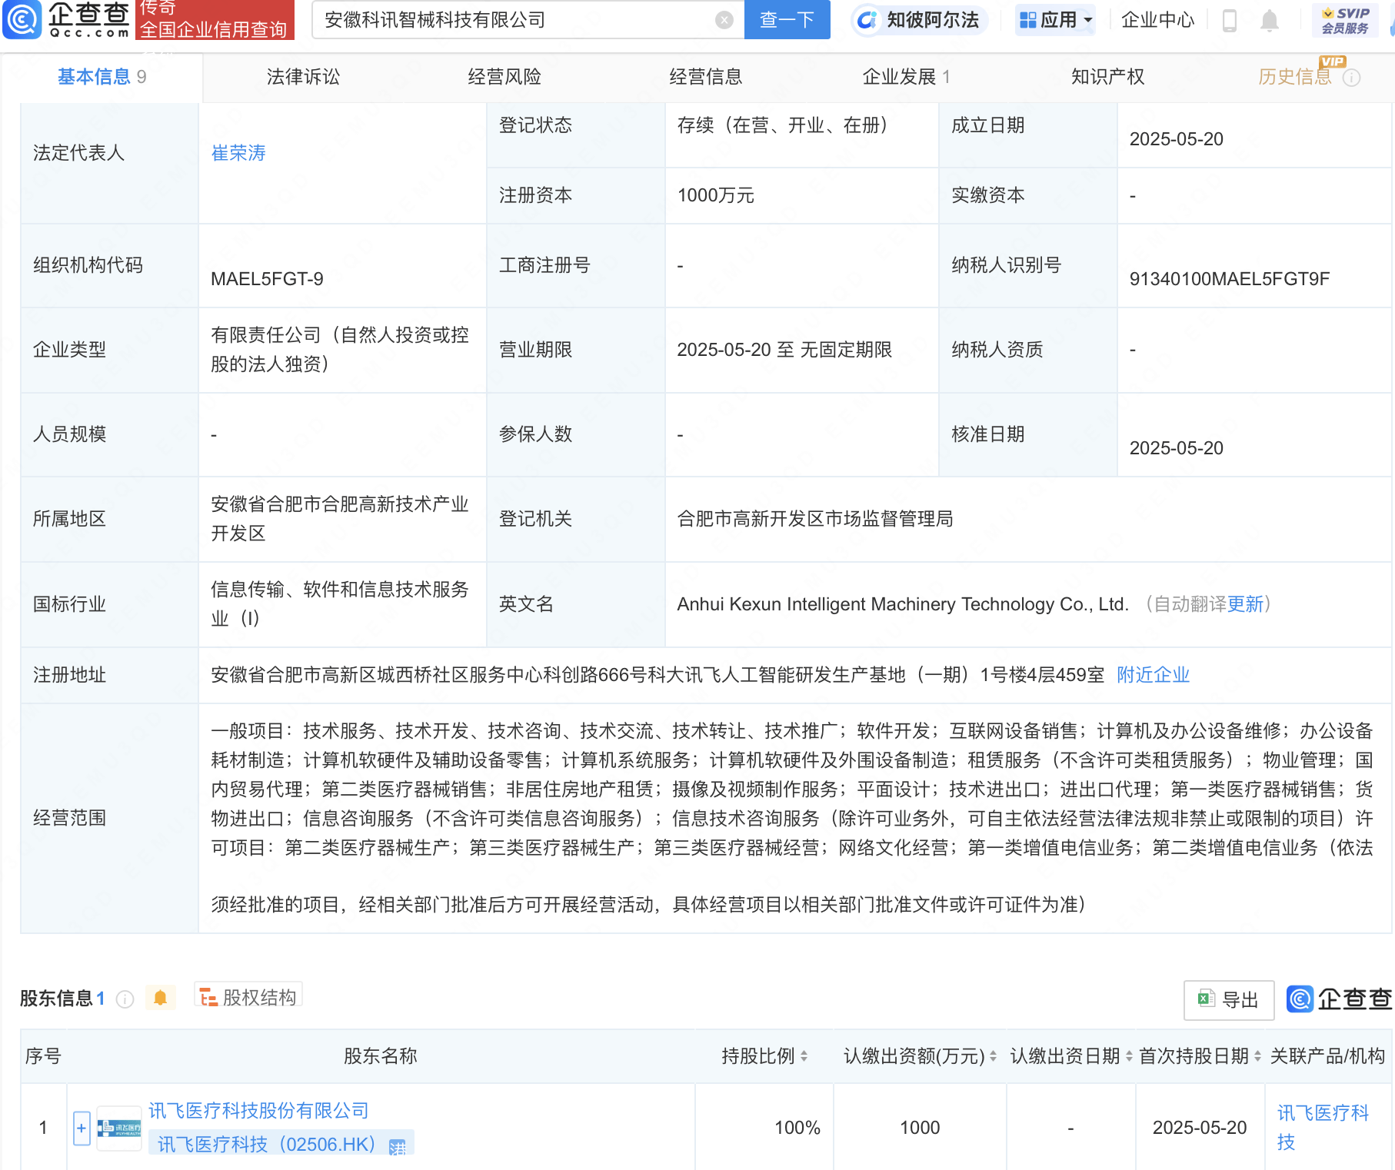This screenshot has width=1395, height=1170.
Task: Click the shareholder alert bell icon
Action: click(160, 998)
